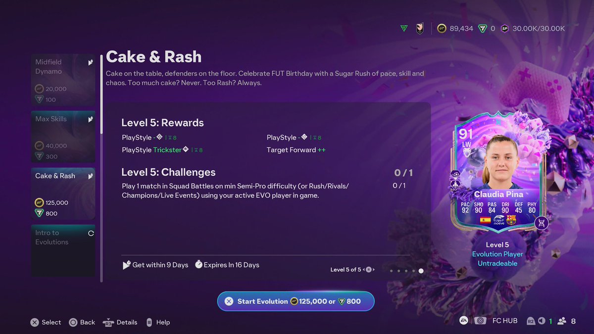Select the Midfield Dynamo evolution
The image size is (594, 334).
[x=63, y=80]
